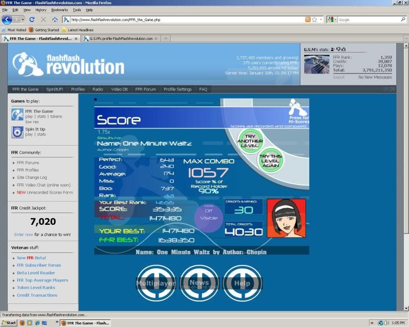This screenshot has width=409, height=327.
Task: Open Token Level Ranks link
Action: [x=36, y=288]
